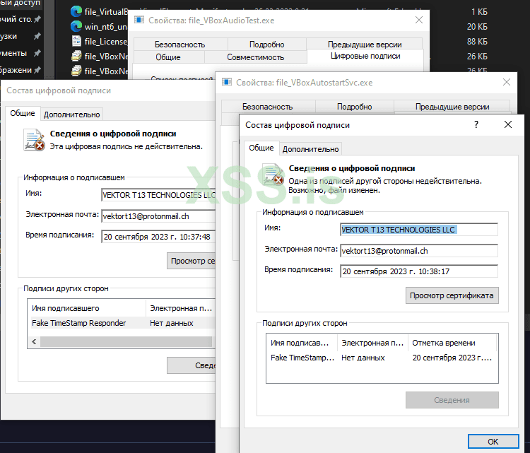The height and width of the screenshot is (453, 530).
Task: Click the question mark help button
Action: (x=476, y=124)
